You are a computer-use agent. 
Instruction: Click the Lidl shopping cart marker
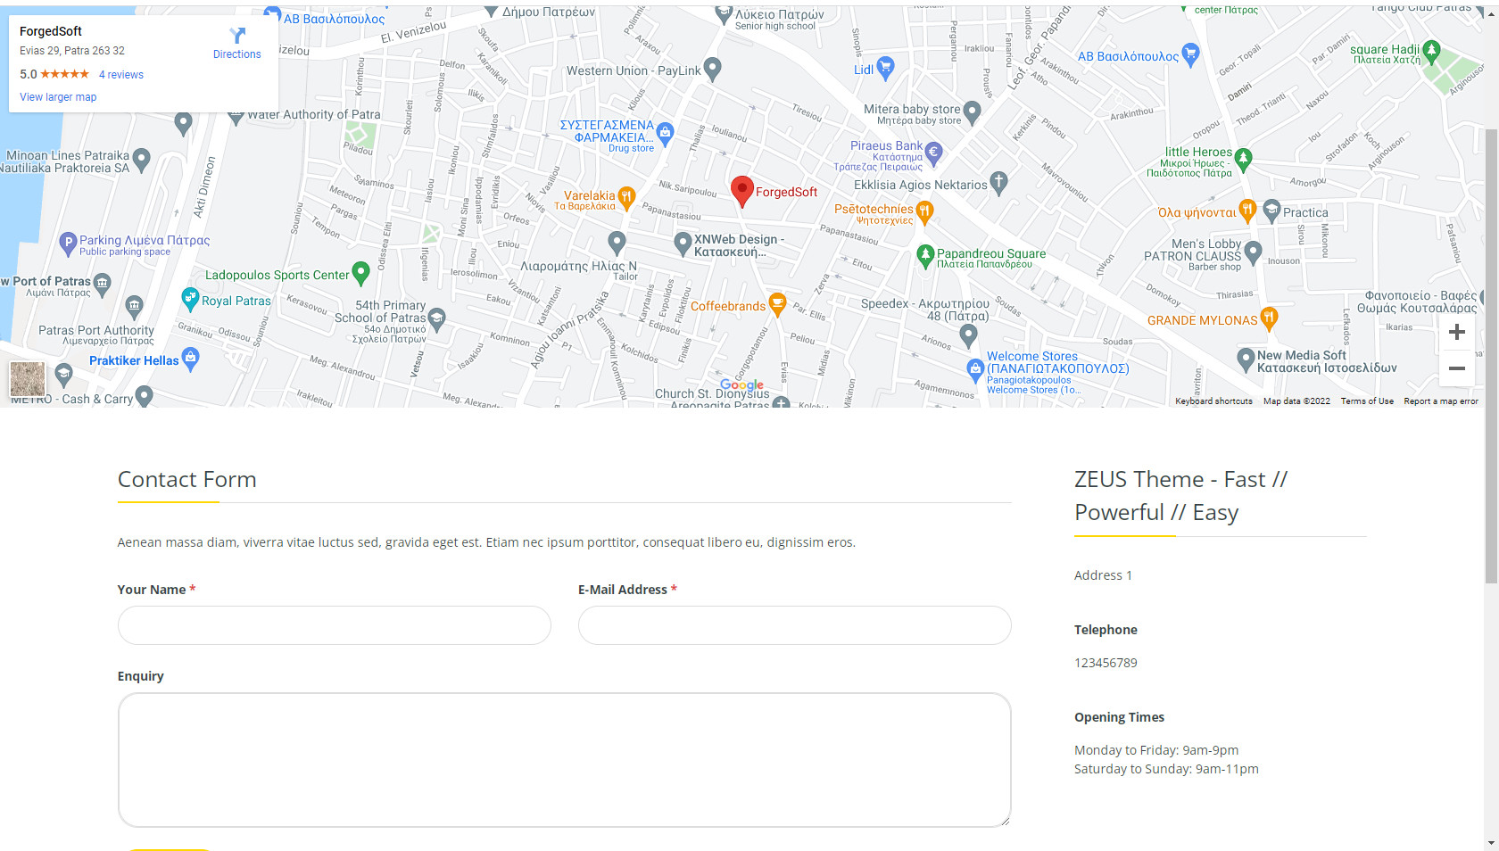(x=885, y=67)
